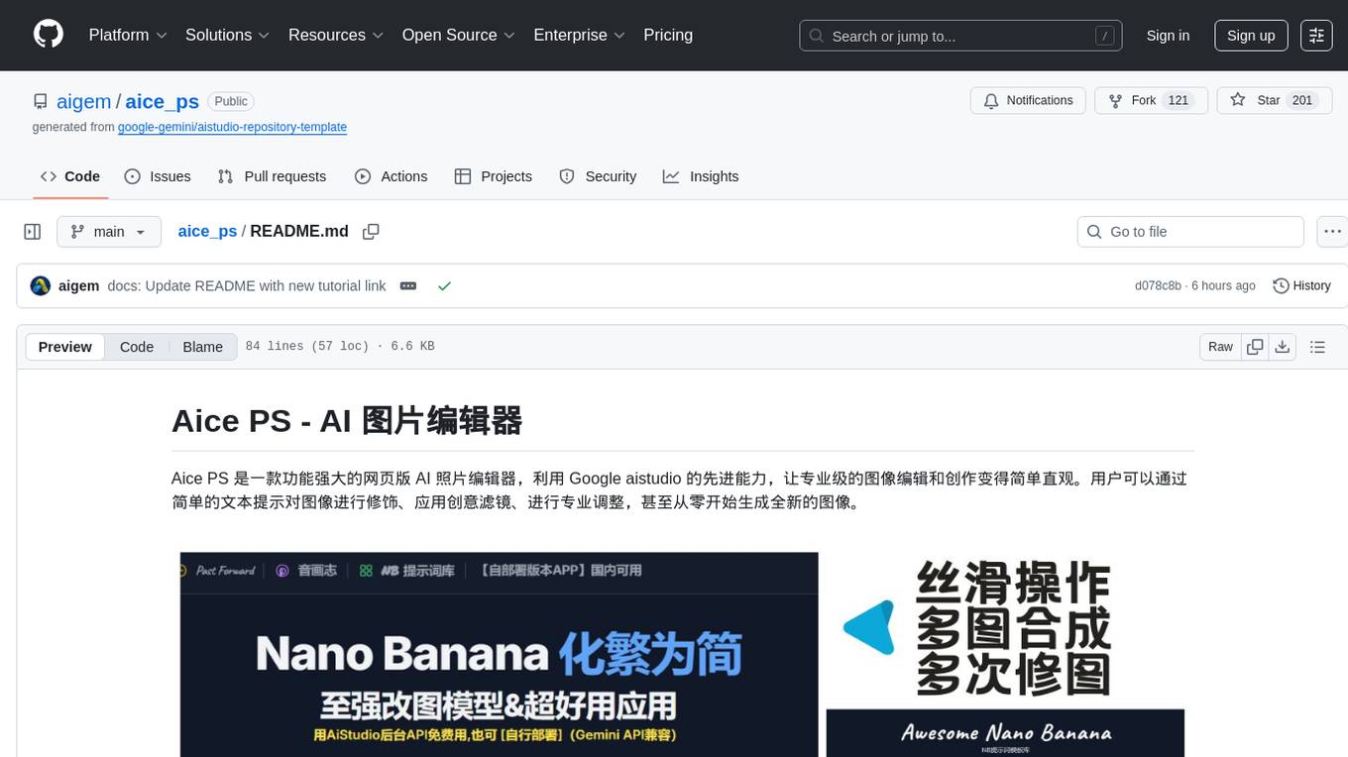Expand the Enterprise menu
Screen dimensions: 1348x757
[x=579, y=35]
